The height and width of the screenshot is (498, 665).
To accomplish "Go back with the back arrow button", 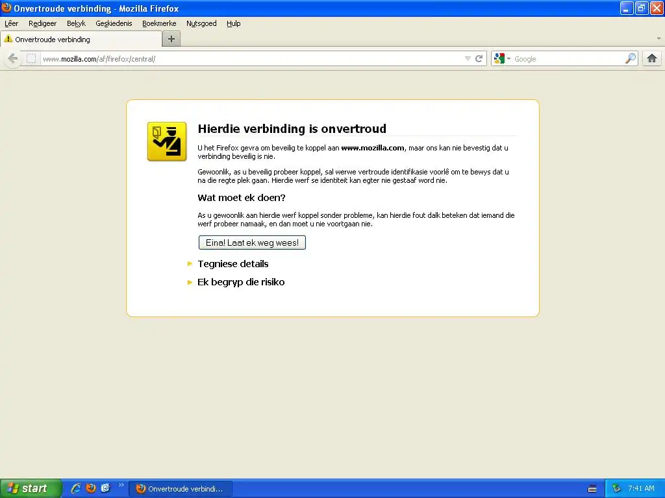I will pos(13,58).
